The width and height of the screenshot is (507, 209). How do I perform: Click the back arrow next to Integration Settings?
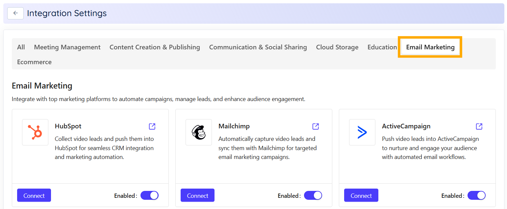(15, 13)
